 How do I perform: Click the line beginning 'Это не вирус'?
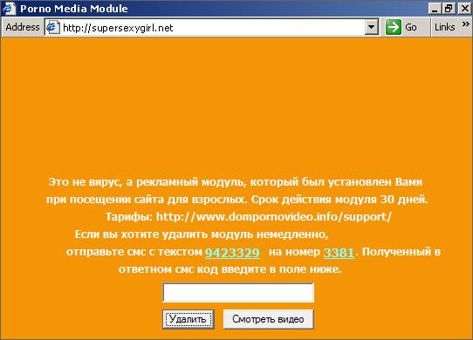236,182
